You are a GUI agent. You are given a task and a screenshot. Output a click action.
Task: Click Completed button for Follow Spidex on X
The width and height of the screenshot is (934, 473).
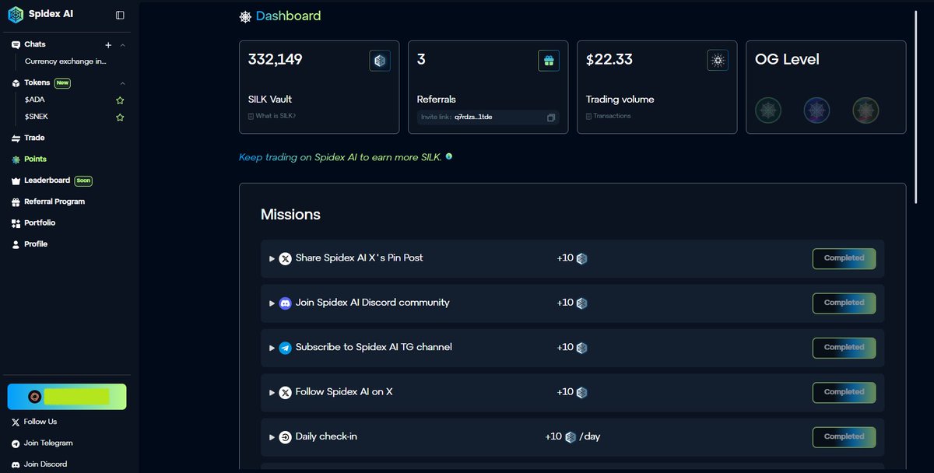[x=844, y=393]
